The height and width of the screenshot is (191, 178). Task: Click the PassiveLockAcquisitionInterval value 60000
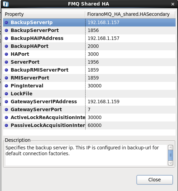95,126
